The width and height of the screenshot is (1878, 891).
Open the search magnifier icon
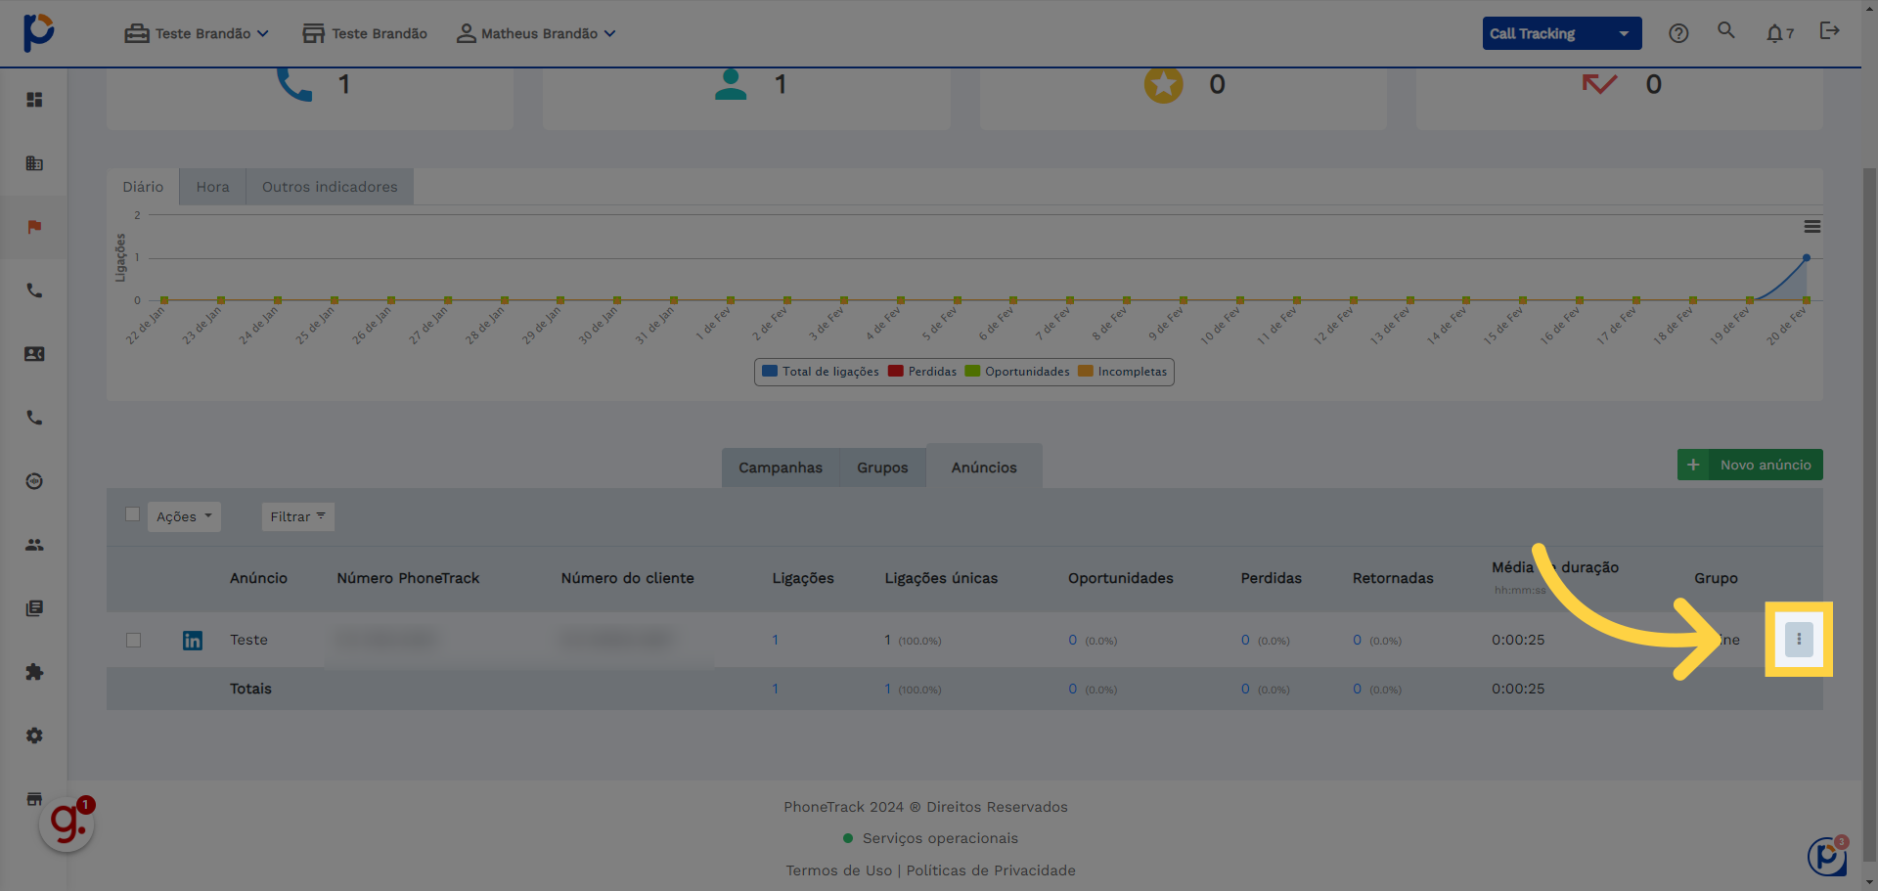pyautogui.click(x=1726, y=30)
